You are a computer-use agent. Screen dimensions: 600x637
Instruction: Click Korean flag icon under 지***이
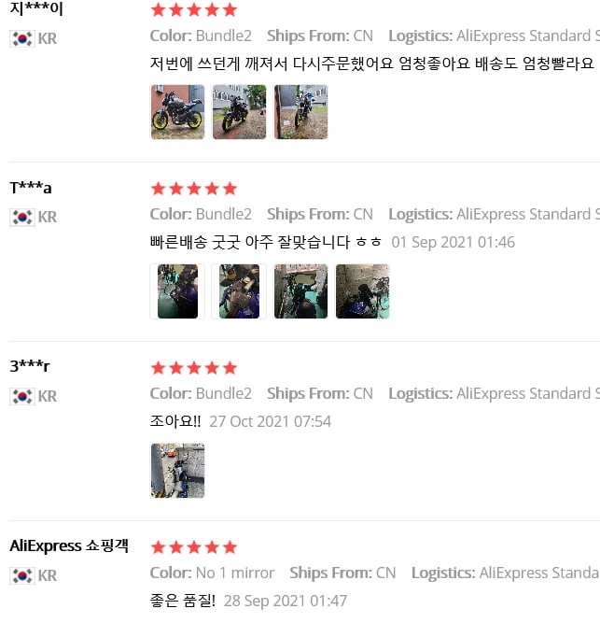[x=22, y=38]
